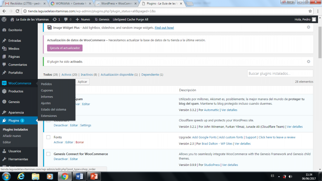
Task: Open Hola, Pedro account menu
Action: [x=305, y=19]
